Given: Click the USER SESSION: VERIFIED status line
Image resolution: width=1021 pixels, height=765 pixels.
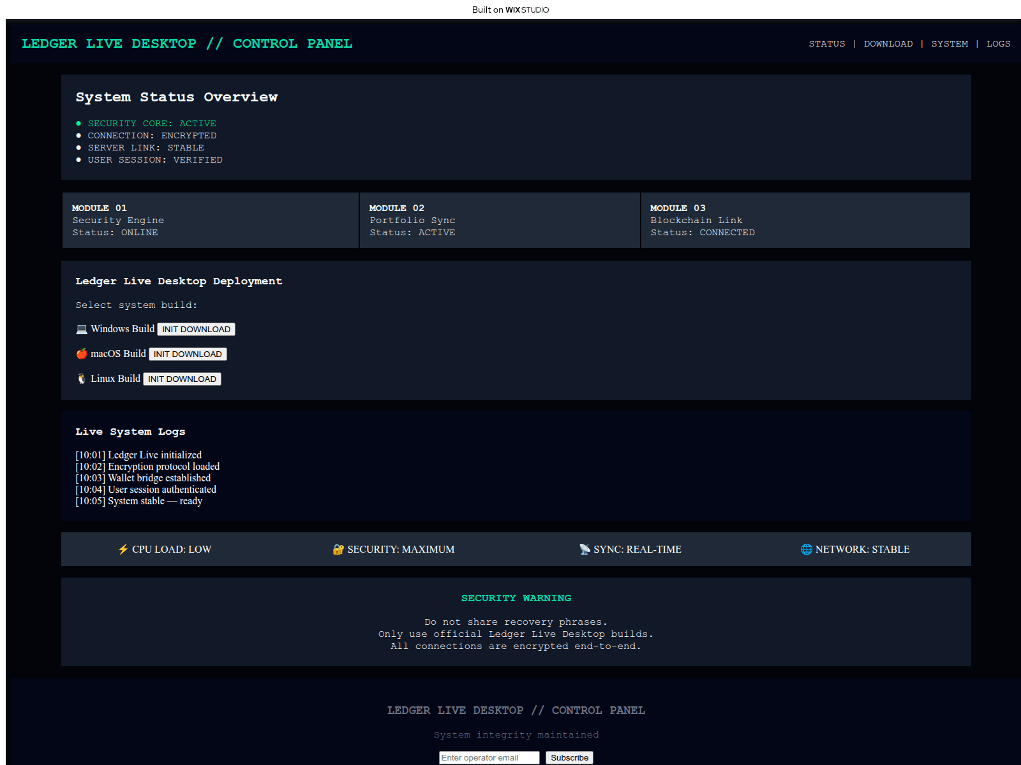Looking at the screenshot, I should tap(155, 160).
